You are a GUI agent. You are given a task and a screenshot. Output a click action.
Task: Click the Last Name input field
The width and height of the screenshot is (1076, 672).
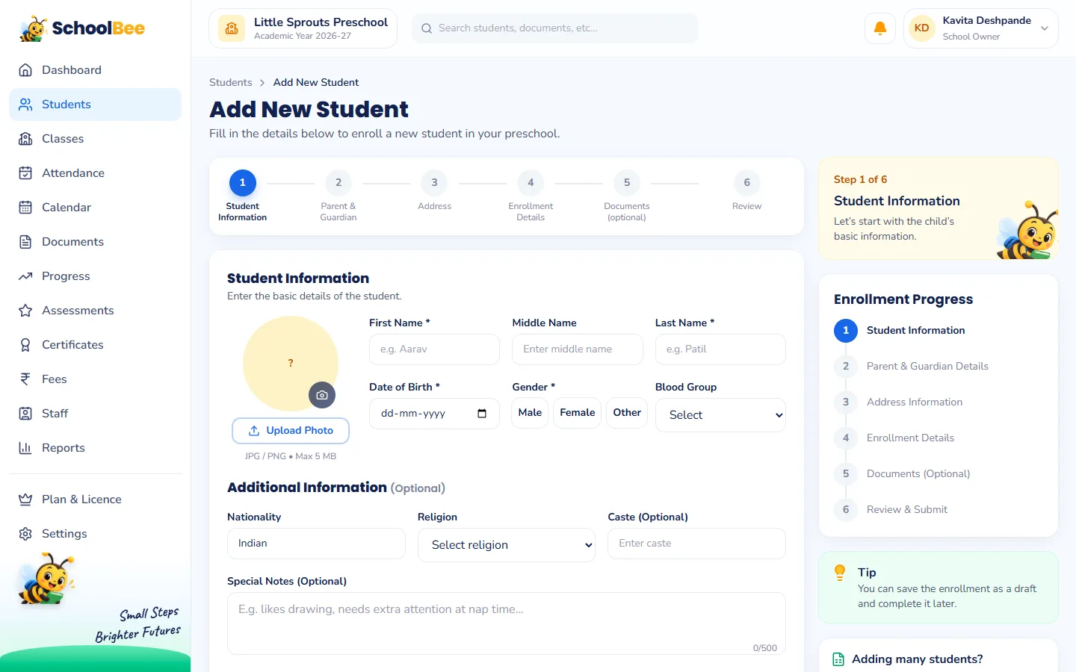point(720,349)
